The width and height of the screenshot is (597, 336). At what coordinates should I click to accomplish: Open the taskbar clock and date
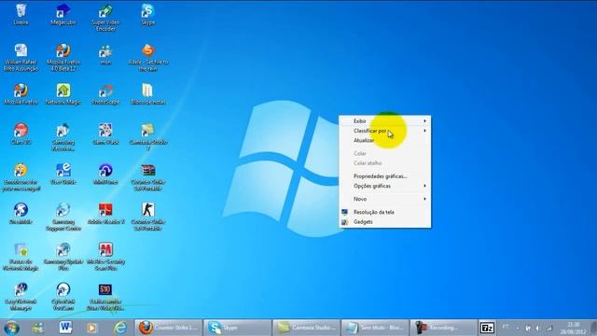point(573,328)
